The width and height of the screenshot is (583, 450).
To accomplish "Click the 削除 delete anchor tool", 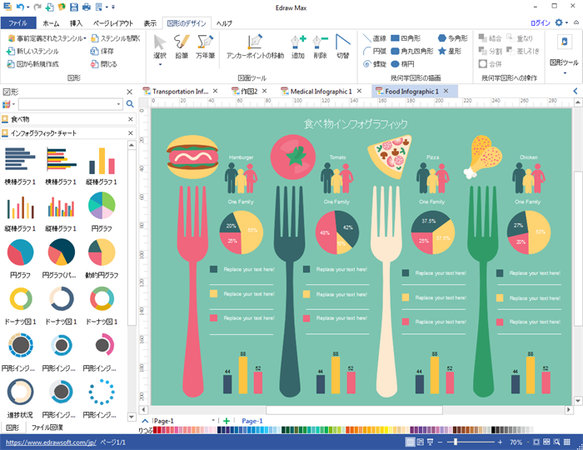I will (x=320, y=47).
